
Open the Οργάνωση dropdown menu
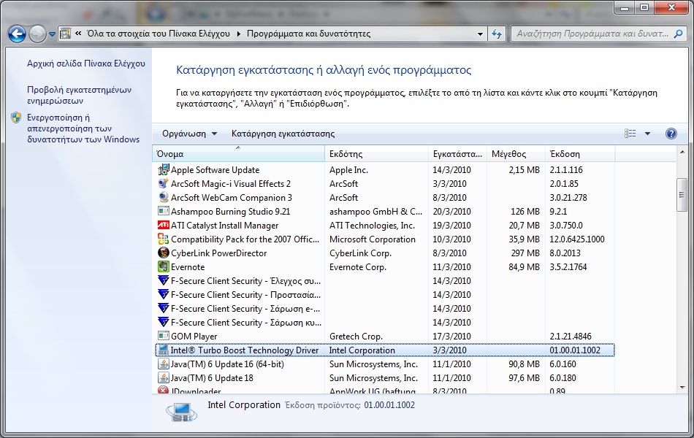[189, 134]
